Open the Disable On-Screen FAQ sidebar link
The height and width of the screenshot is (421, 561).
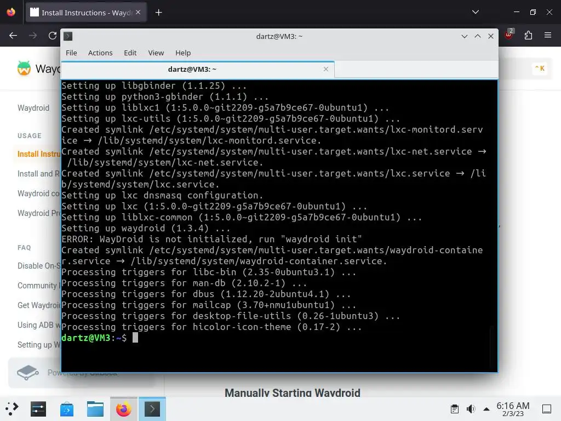[x=39, y=266]
